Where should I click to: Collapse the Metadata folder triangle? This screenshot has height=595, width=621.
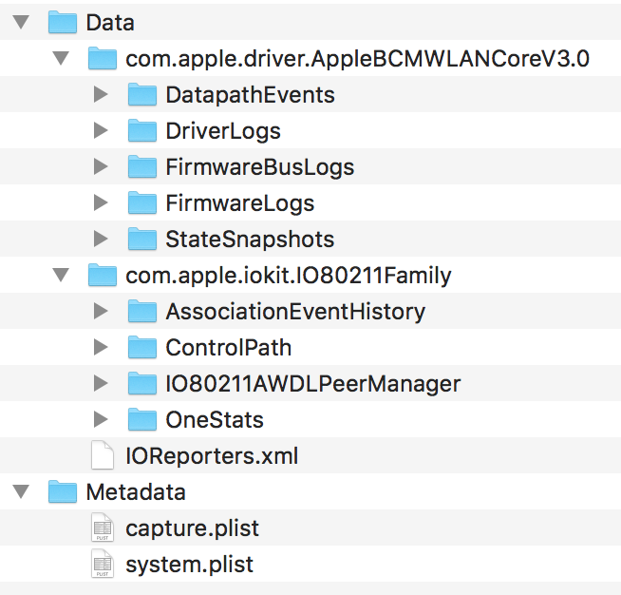point(22,492)
